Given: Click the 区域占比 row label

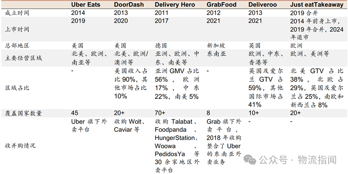Looking at the screenshot, I should click(17, 88).
